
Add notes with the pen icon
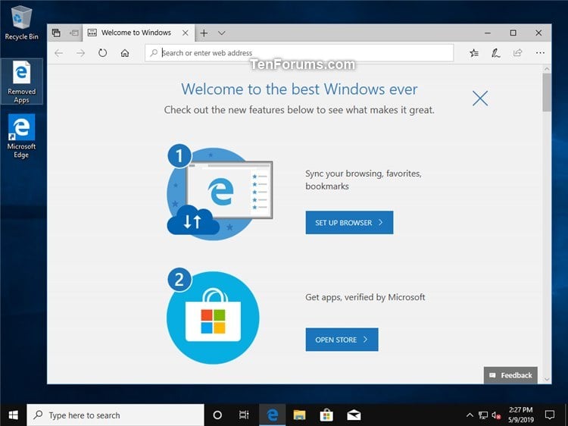(x=495, y=53)
